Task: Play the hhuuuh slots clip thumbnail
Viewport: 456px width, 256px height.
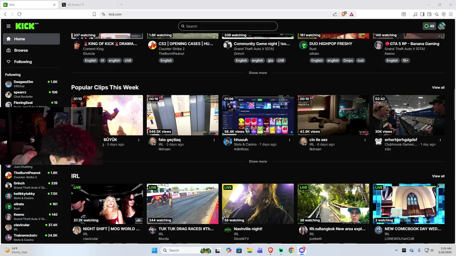Action: click(258, 115)
